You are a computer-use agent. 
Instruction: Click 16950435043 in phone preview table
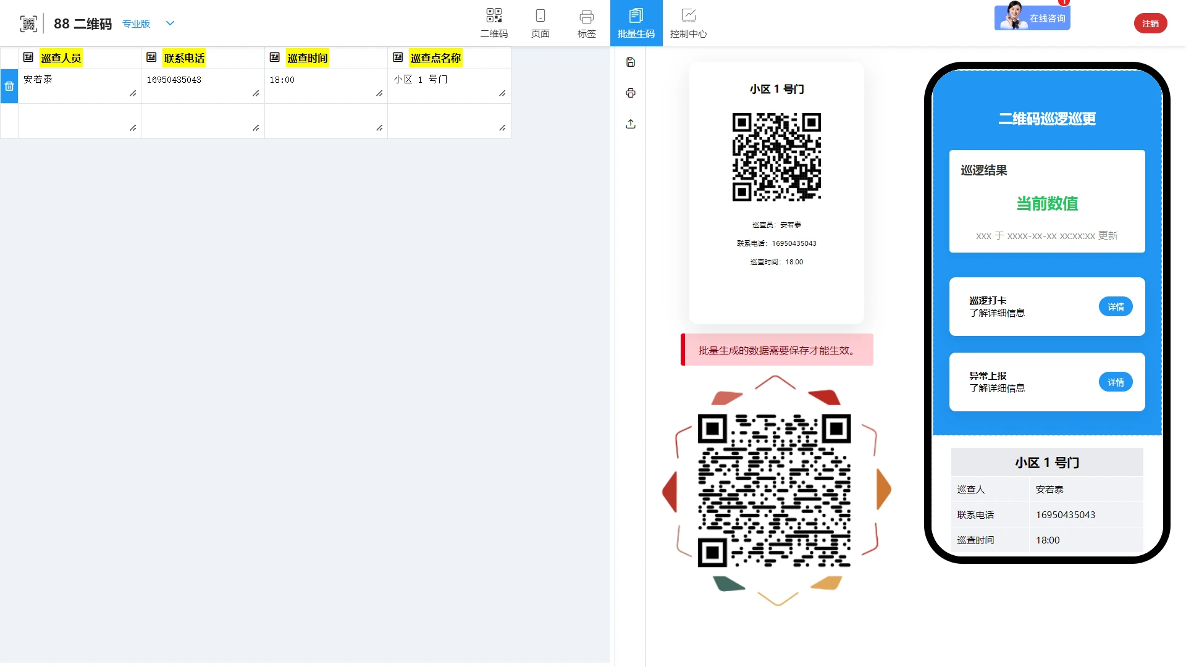[x=1066, y=514]
